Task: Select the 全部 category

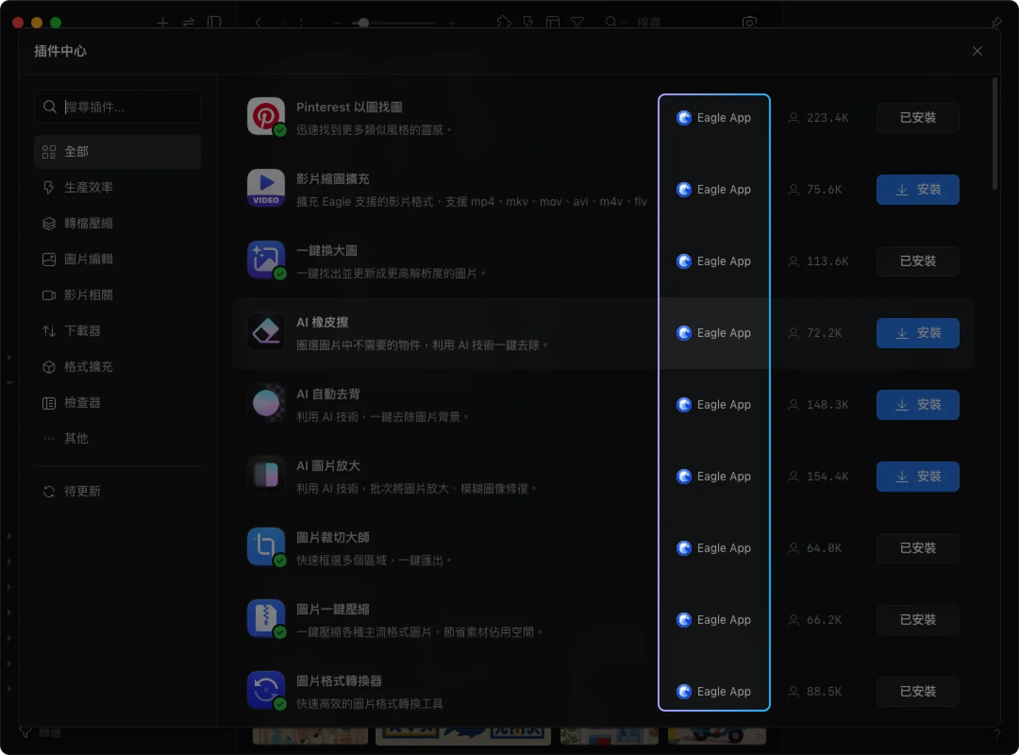Action: (117, 152)
